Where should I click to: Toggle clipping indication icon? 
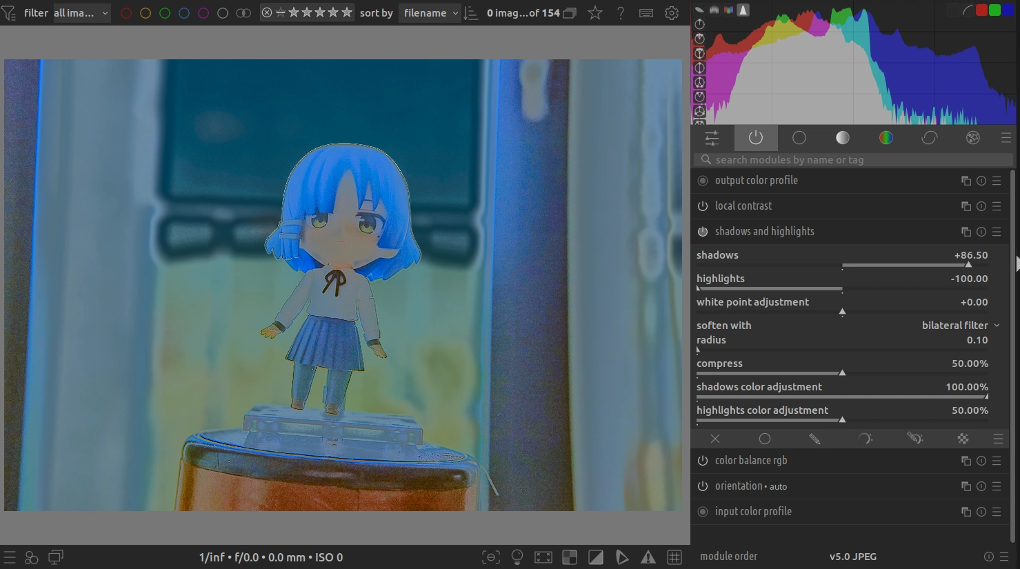[596, 557]
